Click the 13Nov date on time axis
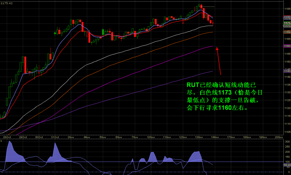The height and width of the screenshot is (175, 291). [x=199, y=137]
